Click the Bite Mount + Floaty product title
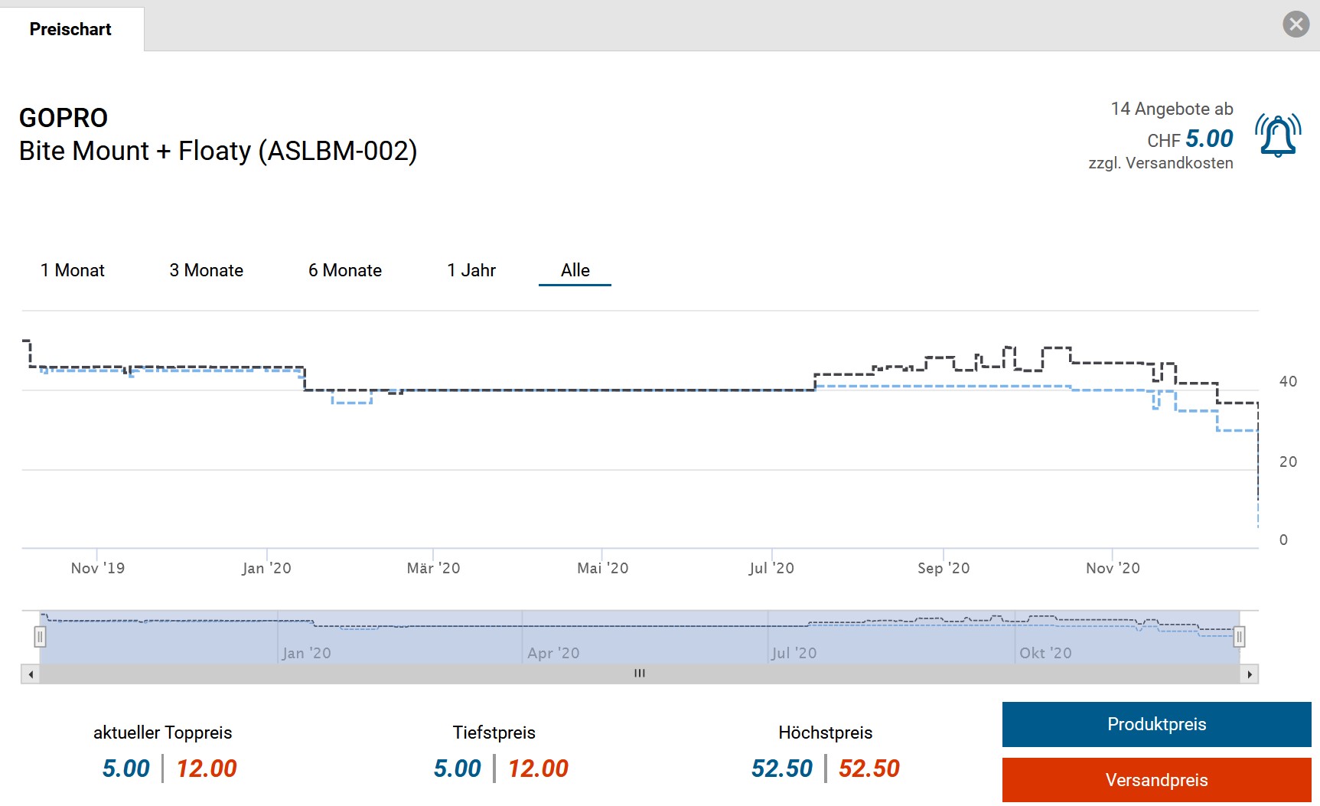Image resolution: width=1320 pixels, height=806 pixels. (x=218, y=151)
